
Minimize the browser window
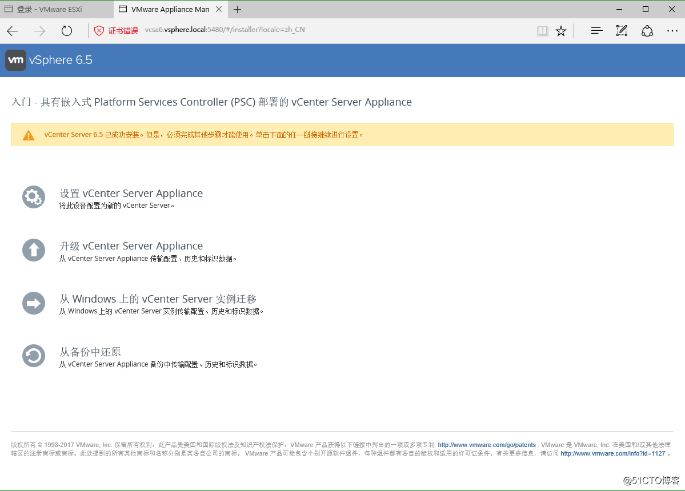[619, 9]
